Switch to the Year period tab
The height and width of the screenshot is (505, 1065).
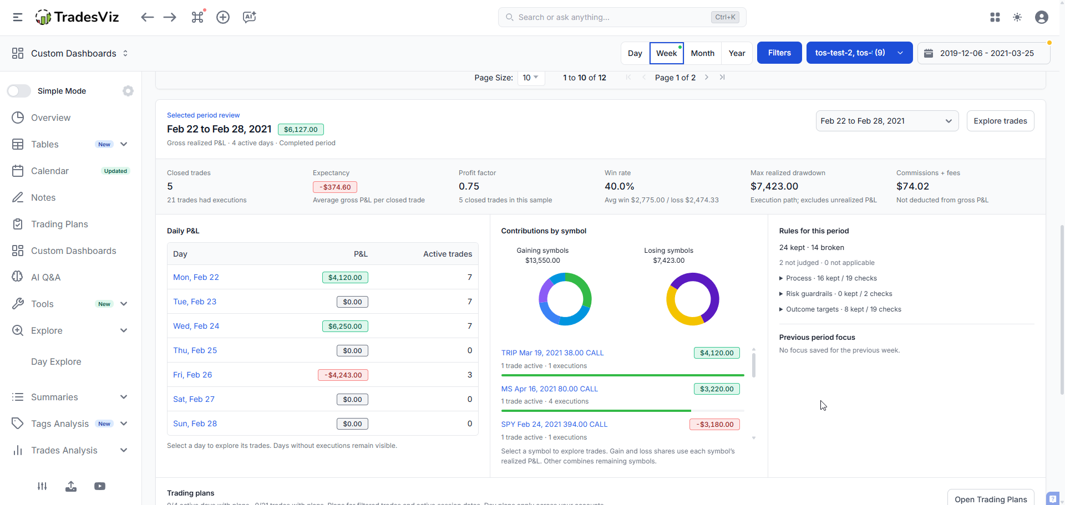[737, 53]
